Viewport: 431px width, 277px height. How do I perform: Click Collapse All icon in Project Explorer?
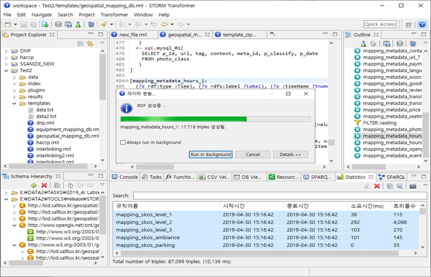[81, 44]
